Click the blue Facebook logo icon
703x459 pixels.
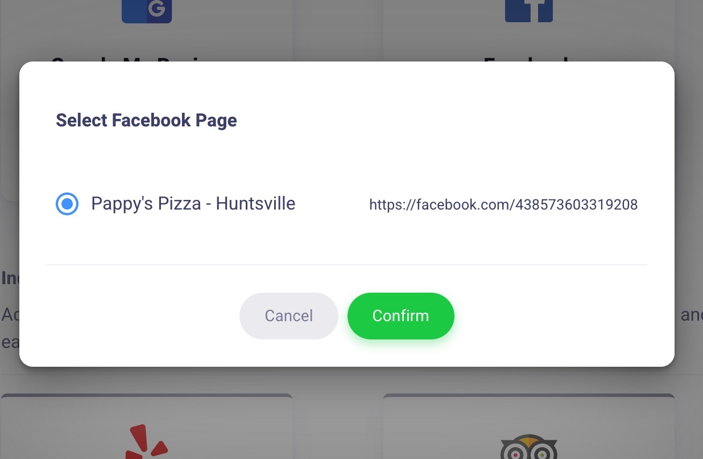[529, 11]
